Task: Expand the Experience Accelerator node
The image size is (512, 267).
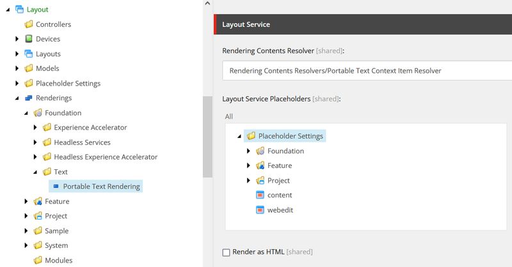Action: tap(35, 127)
